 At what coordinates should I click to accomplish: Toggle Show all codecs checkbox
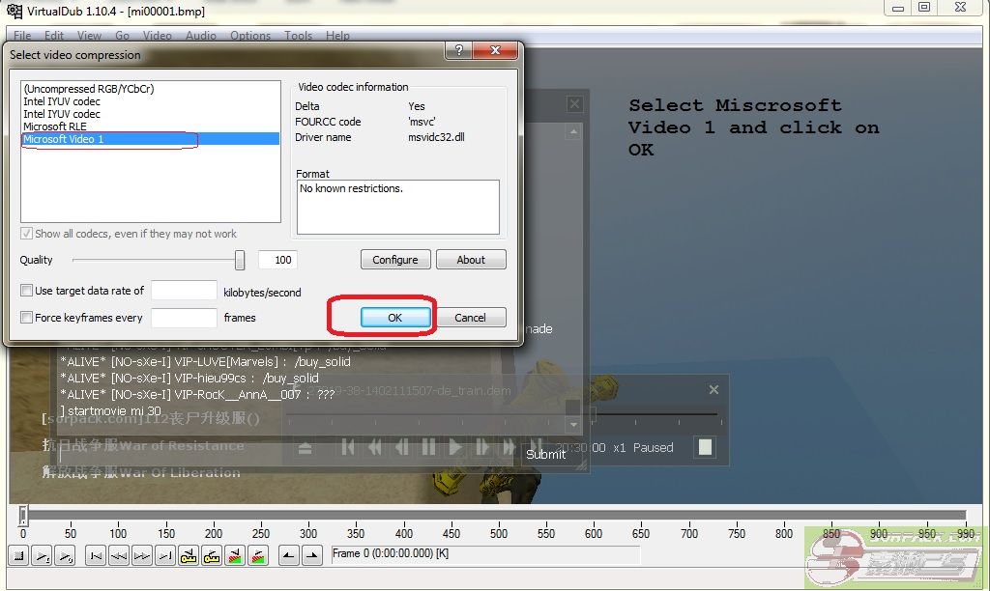(26, 234)
